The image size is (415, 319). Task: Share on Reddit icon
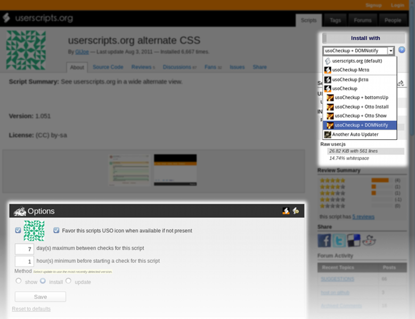[x=369, y=240]
